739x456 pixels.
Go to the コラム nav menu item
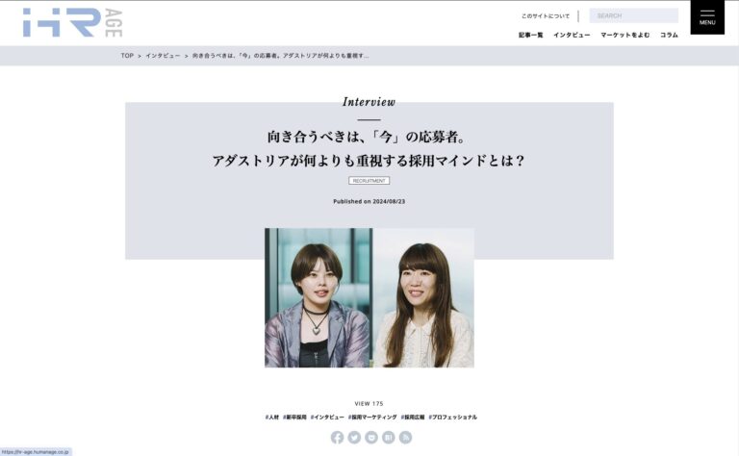669,35
